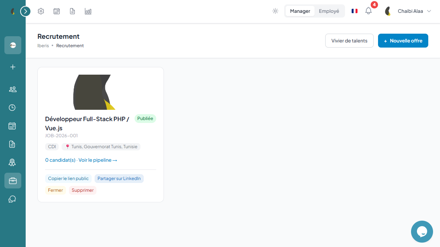Open the document icon in top toolbar

coord(73,11)
